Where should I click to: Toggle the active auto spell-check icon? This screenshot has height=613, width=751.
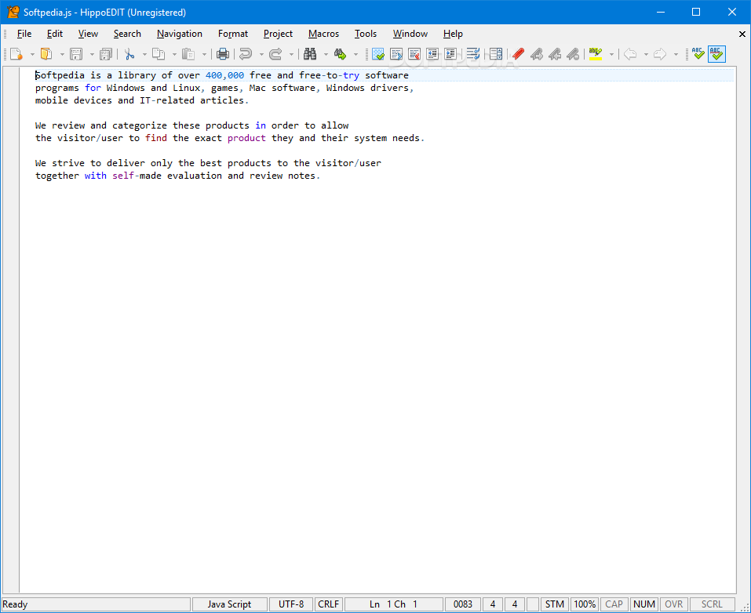click(x=716, y=54)
